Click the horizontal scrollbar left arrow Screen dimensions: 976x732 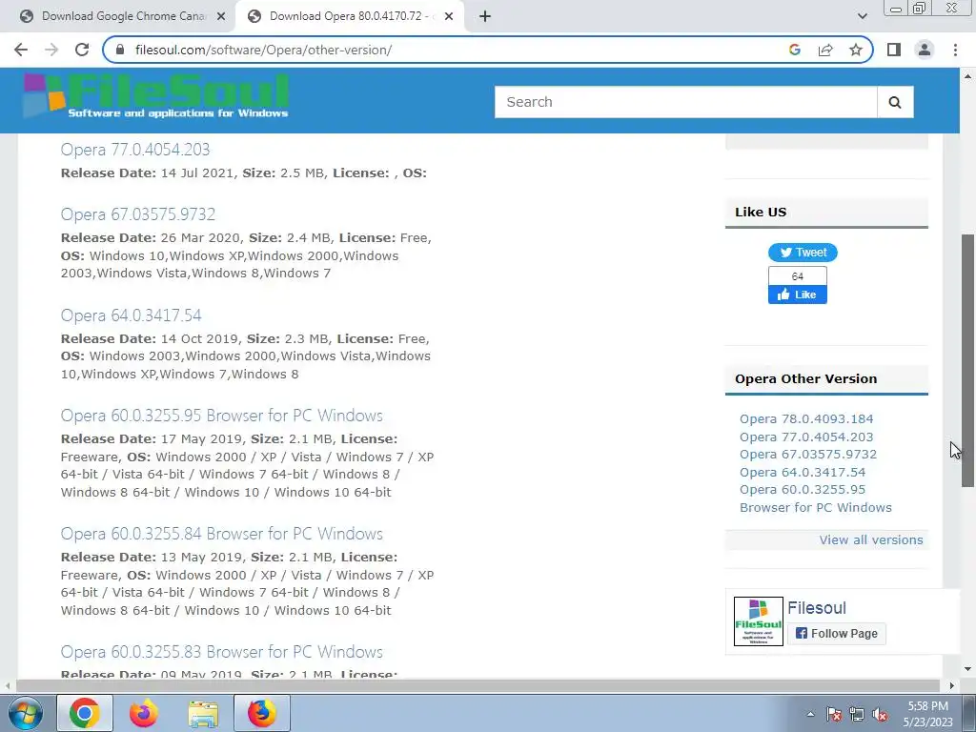[8, 685]
